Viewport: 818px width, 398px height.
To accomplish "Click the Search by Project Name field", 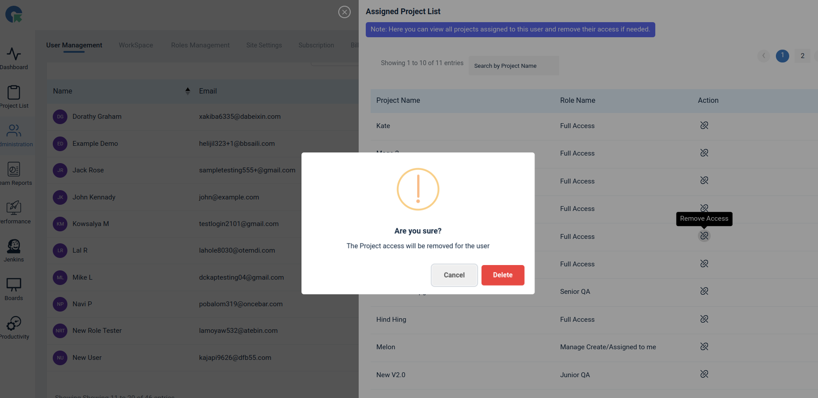I will pos(514,66).
